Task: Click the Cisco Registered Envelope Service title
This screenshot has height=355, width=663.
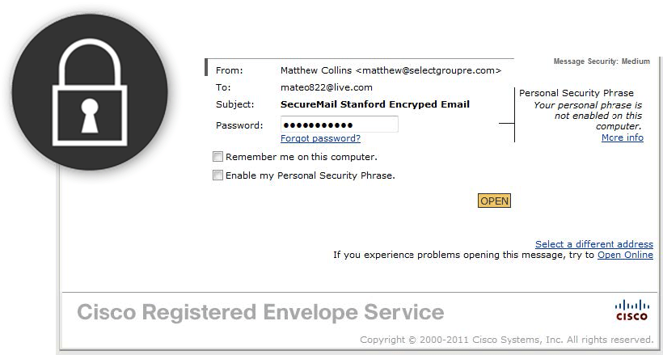Action: coord(260,312)
